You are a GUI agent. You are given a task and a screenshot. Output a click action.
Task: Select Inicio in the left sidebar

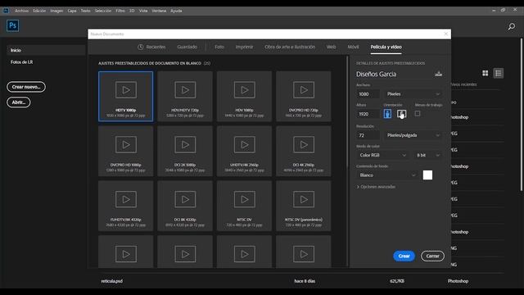coord(46,50)
